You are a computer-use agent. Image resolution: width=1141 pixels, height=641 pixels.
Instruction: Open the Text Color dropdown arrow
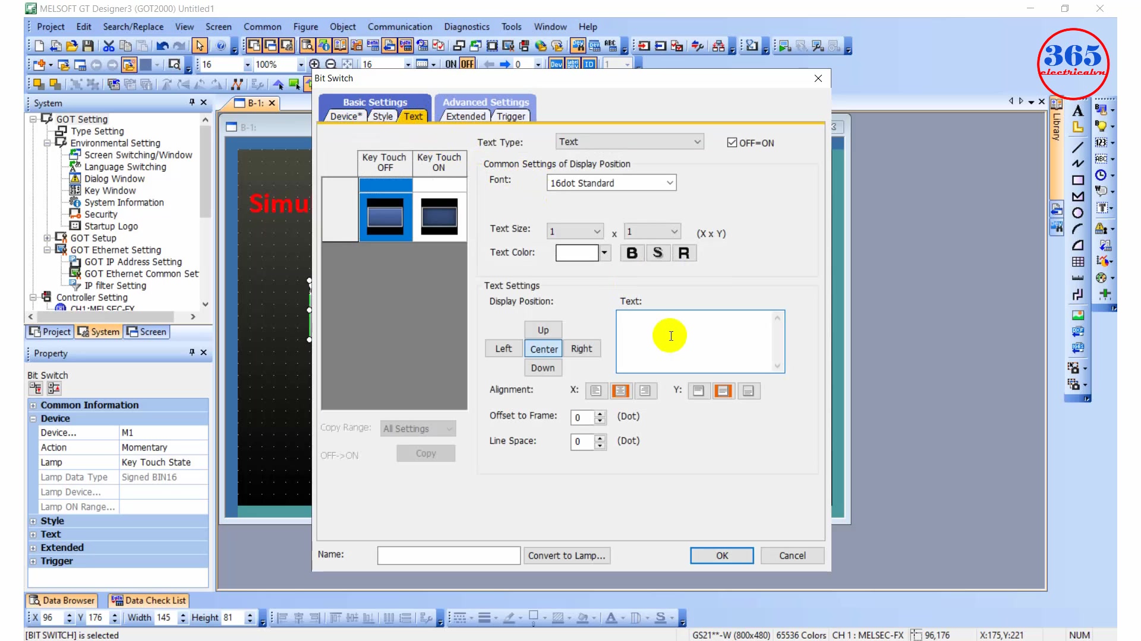click(x=605, y=253)
